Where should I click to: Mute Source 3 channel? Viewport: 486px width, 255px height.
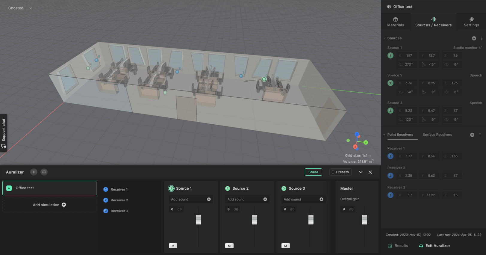pyautogui.click(x=286, y=246)
